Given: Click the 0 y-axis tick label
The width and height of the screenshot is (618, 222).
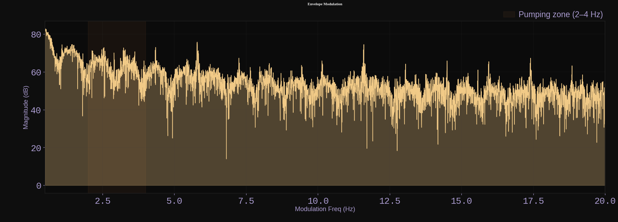Looking at the screenshot, I should [39, 186].
